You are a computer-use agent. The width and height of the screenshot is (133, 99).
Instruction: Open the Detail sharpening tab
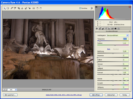click(103, 28)
